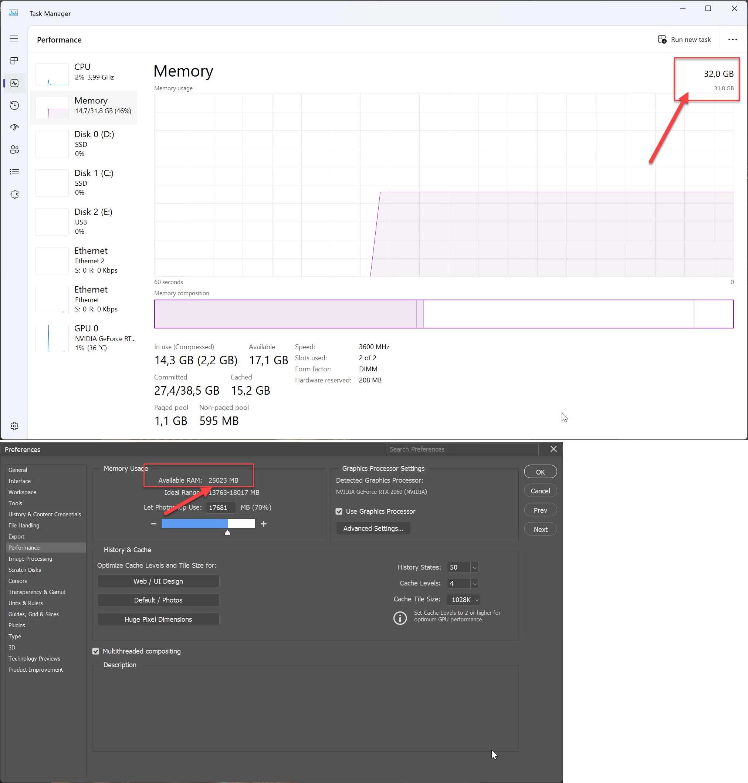The height and width of the screenshot is (783, 748).
Task: Open App history icon in sidebar
Action: [14, 105]
